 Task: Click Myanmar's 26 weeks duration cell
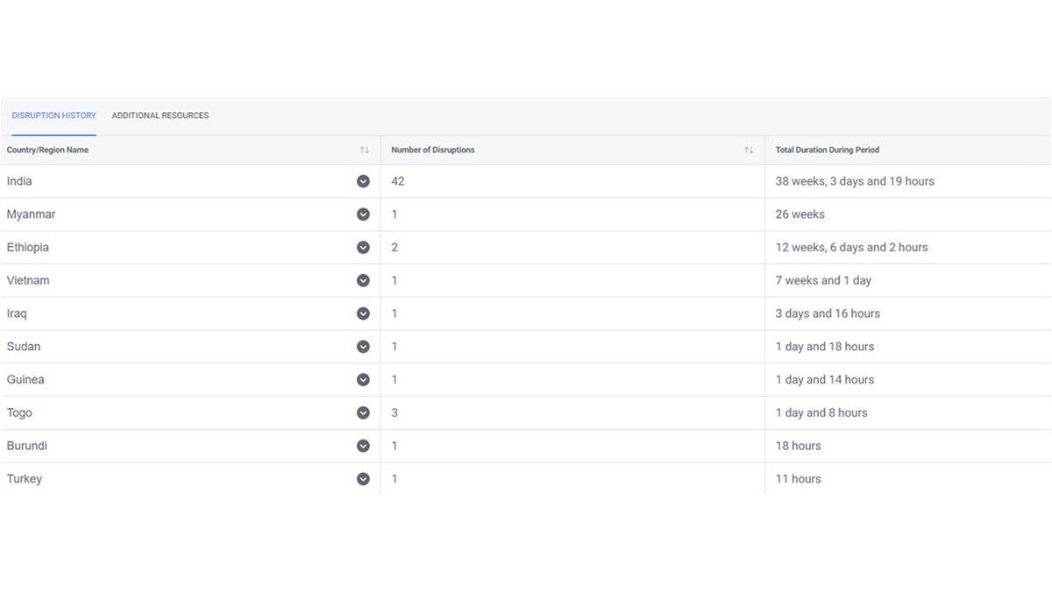800,215
